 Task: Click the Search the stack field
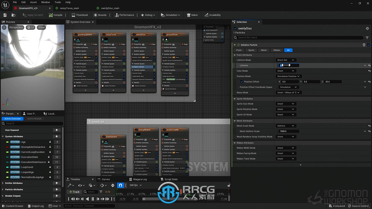pos(299,38)
